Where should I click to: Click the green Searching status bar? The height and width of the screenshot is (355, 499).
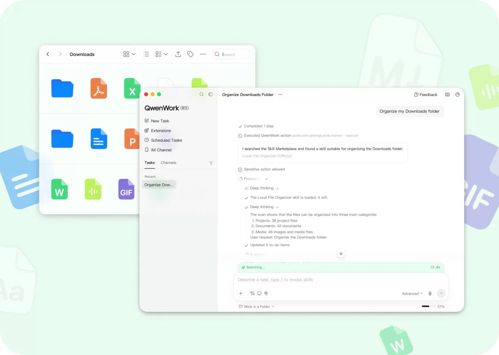(x=341, y=267)
